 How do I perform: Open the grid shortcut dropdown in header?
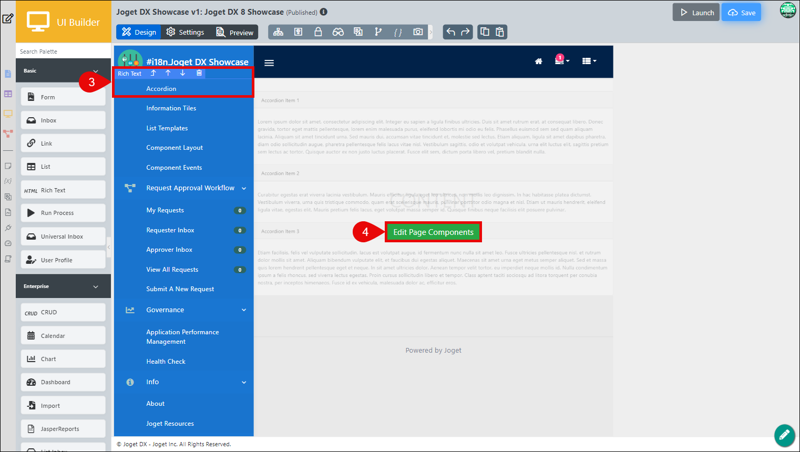589,61
